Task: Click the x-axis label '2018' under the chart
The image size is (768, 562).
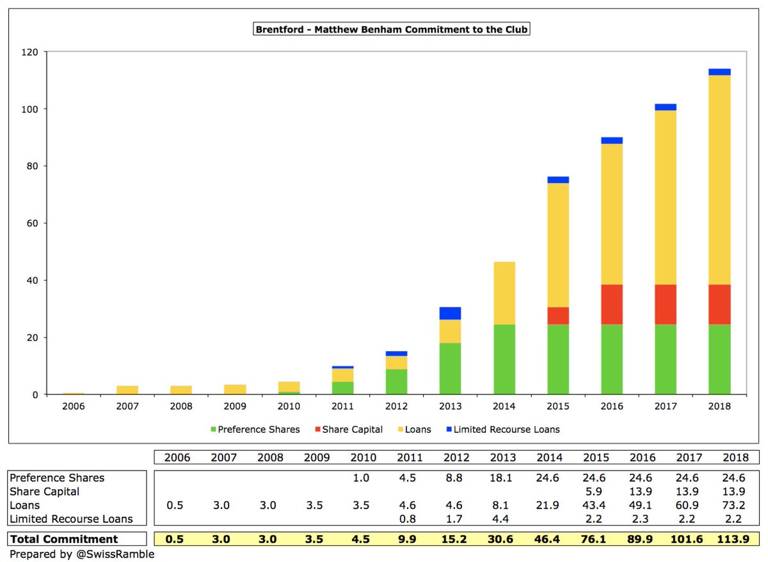Action: pyautogui.click(x=719, y=406)
